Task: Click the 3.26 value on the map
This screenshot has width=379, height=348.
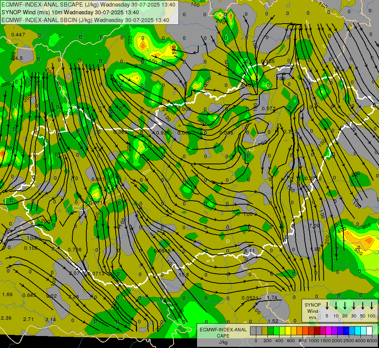Action: 74,297
